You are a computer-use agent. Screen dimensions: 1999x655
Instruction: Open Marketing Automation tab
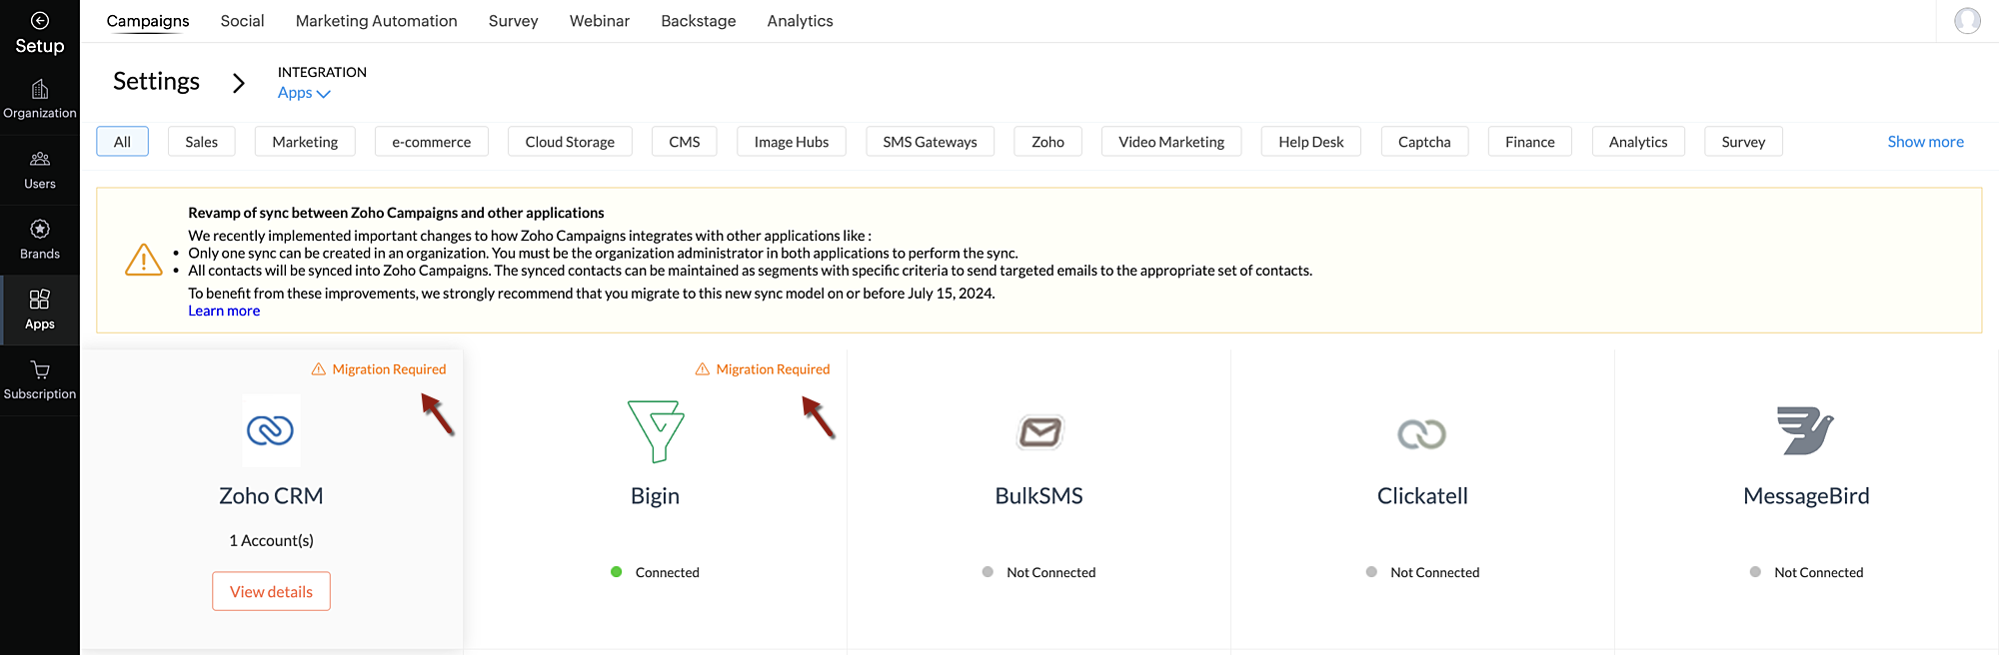(x=376, y=21)
